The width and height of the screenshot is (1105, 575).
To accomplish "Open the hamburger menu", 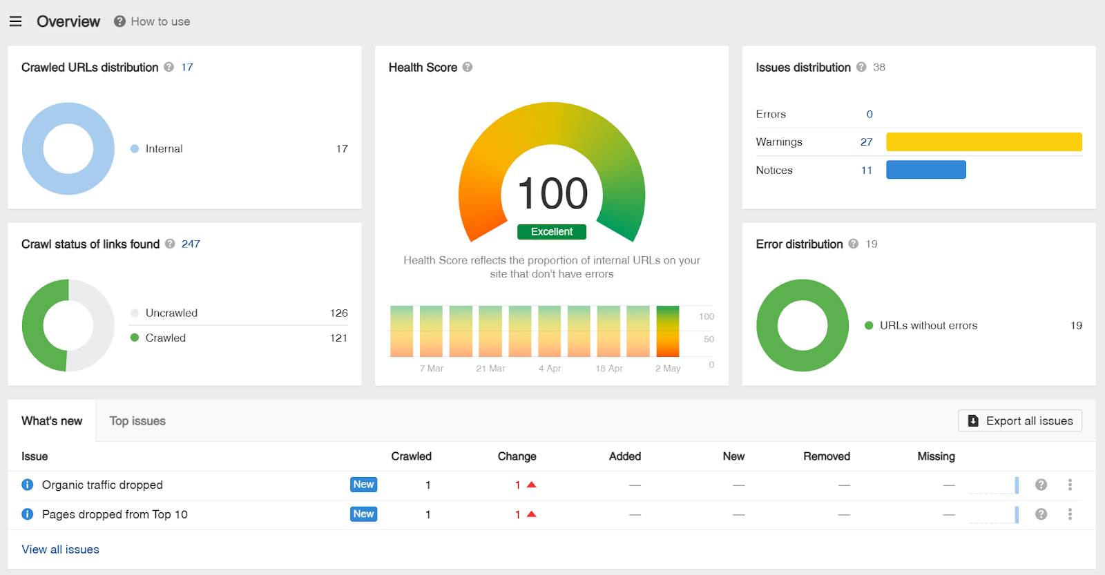I will coord(15,21).
